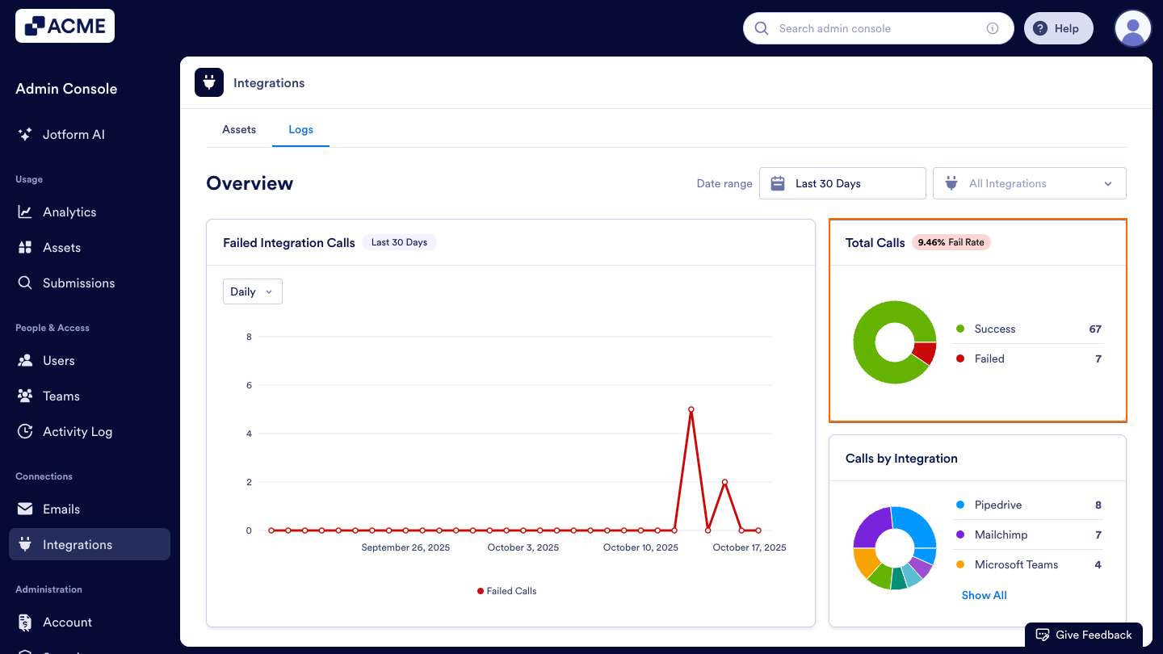Open the Daily interval dropdown

(x=252, y=291)
